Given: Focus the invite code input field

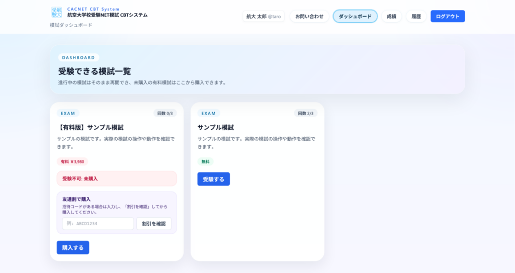Looking at the screenshot, I should 98,224.
